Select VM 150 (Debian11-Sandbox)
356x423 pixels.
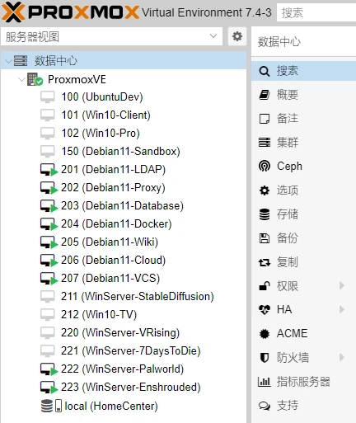click(x=121, y=152)
